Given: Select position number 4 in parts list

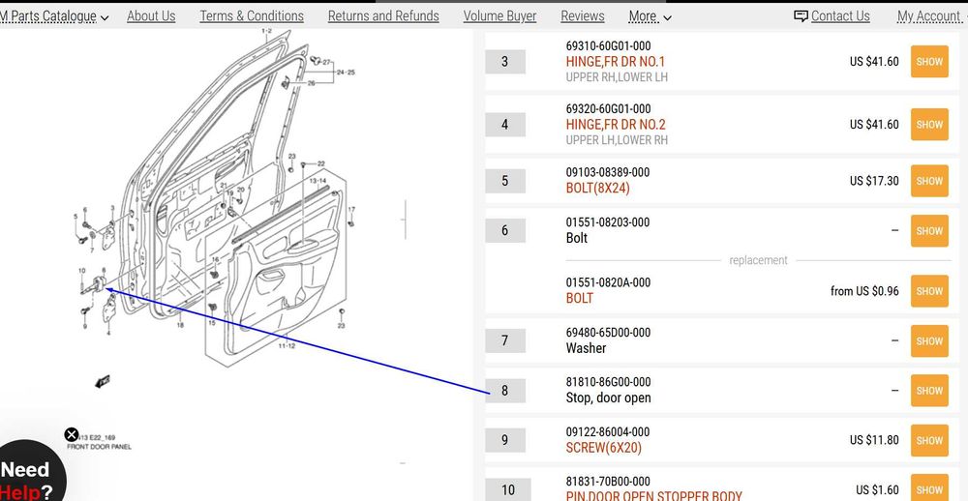Looking at the screenshot, I should coord(505,125).
